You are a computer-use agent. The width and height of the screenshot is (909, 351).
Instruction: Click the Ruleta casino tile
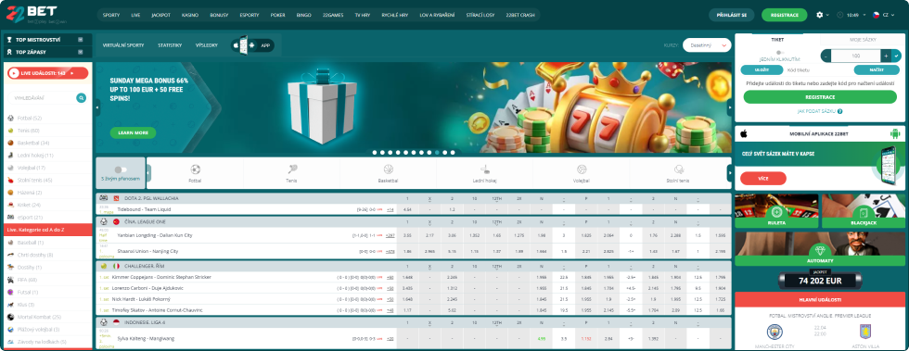click(776, 211)
